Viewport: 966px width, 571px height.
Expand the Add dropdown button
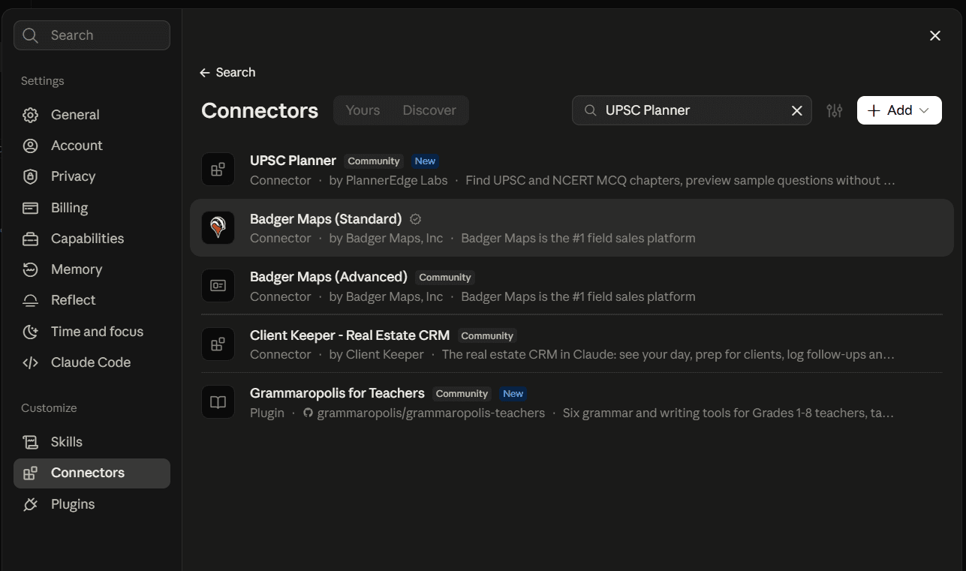click(899, 110)
